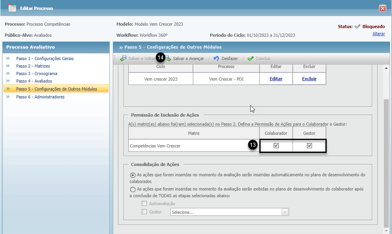Click the Público-Alvo Avaliados text

coord(43,35)
